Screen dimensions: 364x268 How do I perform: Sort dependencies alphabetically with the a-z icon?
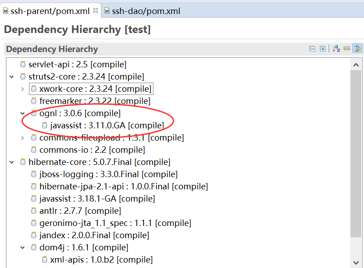(336, 48)
